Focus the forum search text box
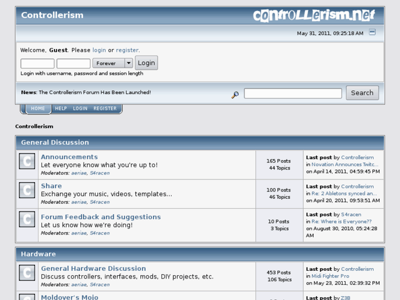The height and width of the screenshot is (300, 400). [293, 93]
